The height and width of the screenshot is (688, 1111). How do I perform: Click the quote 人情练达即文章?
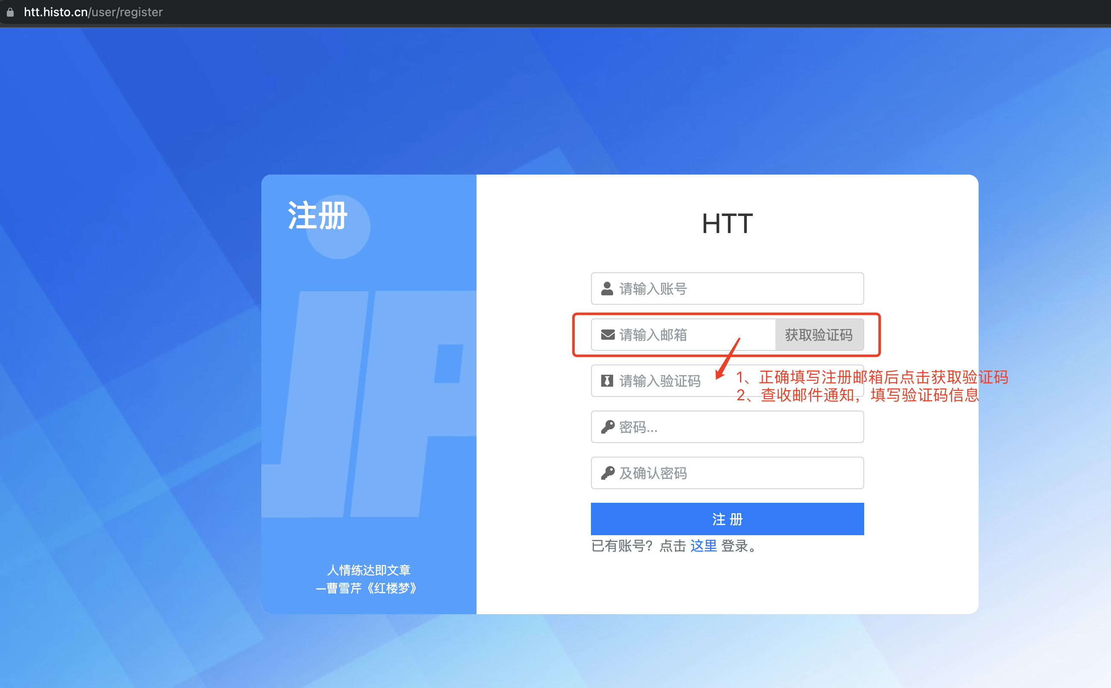(x=368, y=570)
